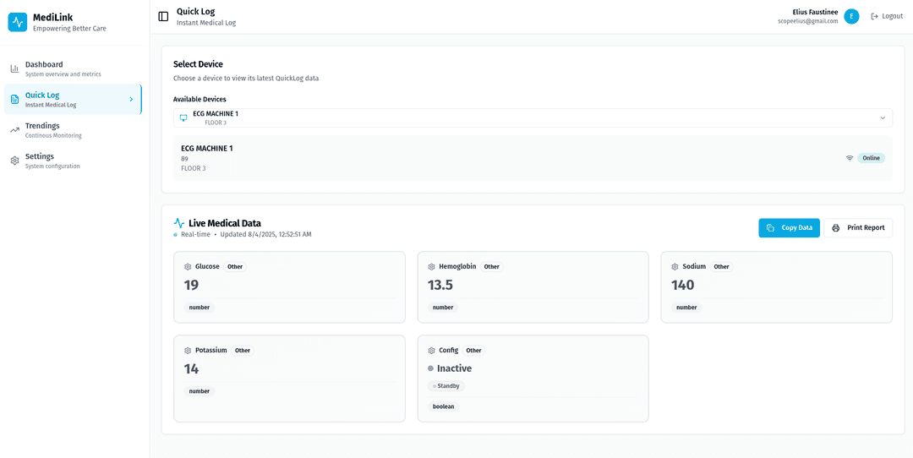The height and width of the screenshot is (458, 913).
Task: Expand the device selector chevron down arrow
Action: pos(883,117)
